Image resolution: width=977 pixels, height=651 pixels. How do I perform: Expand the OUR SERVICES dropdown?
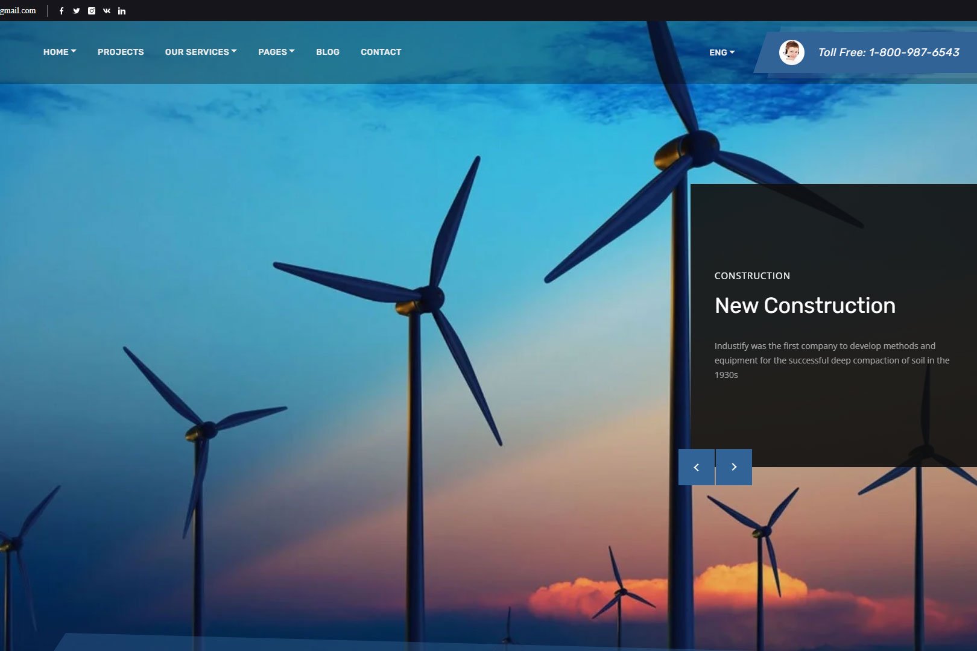tap(200, 52)
